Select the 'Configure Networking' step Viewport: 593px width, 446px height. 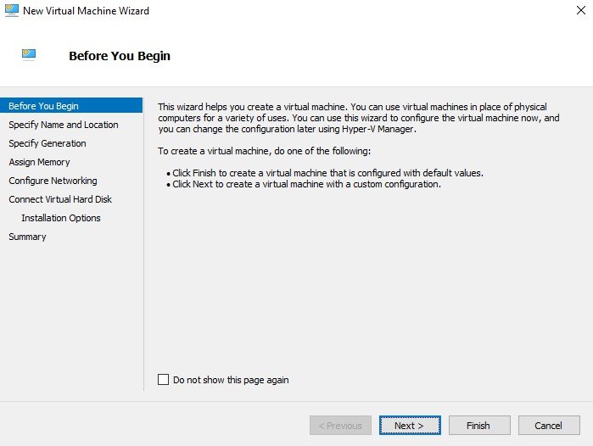pos(53,181)
